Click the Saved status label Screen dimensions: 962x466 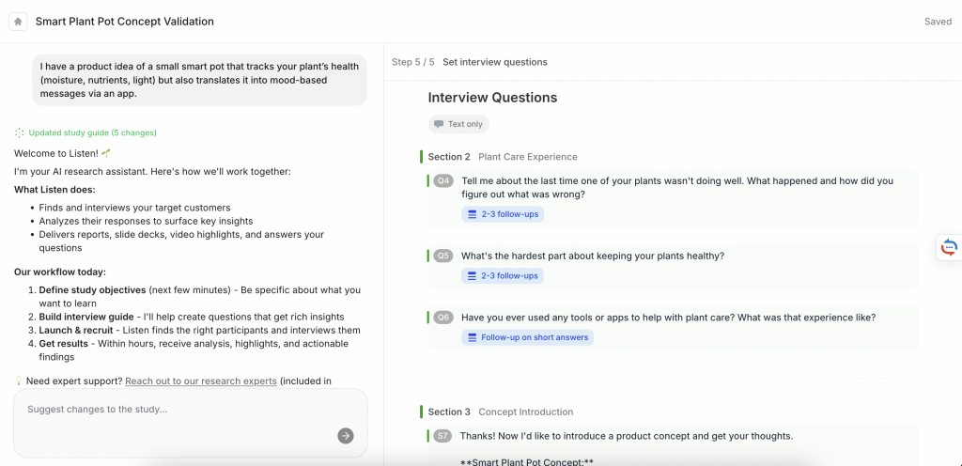coord(938,22)
